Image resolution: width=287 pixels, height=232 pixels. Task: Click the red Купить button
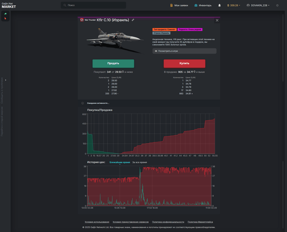pyautogui.click(x=184, y=63)
